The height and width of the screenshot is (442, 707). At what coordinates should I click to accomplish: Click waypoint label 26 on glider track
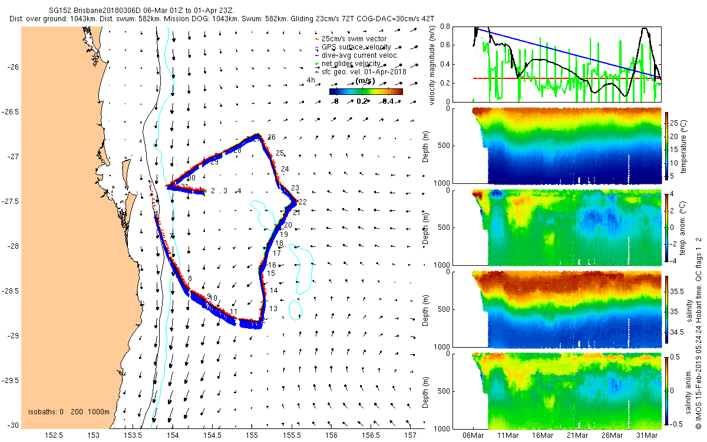(x=271, y=137)
